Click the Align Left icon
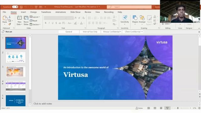 pyautogui.click(x=89, y=23)
